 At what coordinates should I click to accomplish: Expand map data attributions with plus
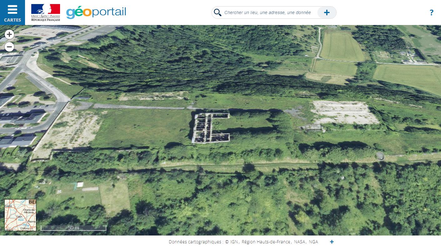(x=332, y=242)
